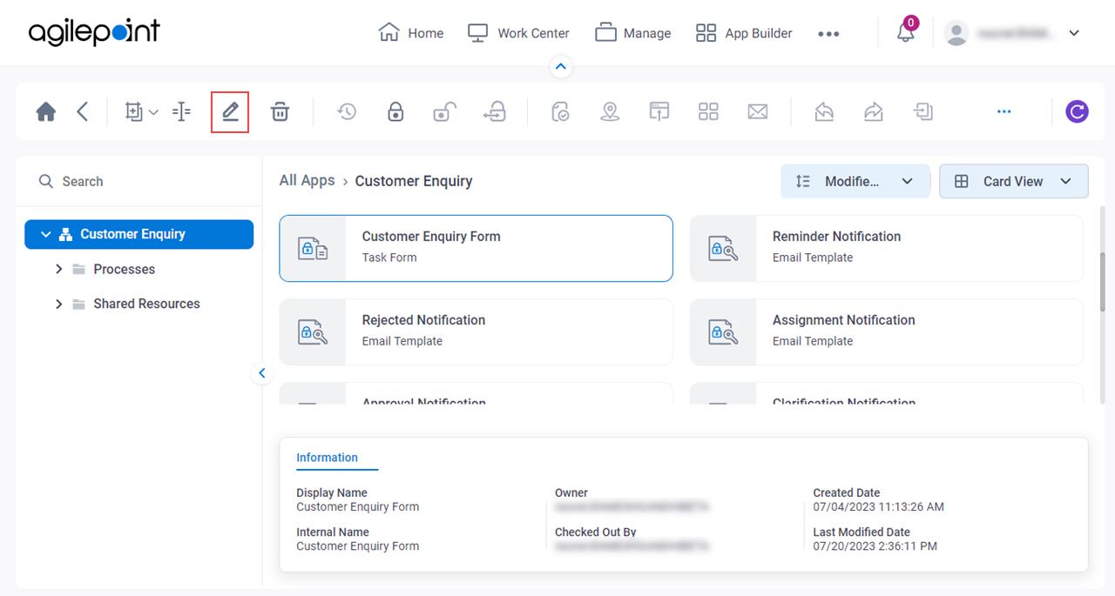
Task: Open the Home menu
Action: click(x=411, y=33)
